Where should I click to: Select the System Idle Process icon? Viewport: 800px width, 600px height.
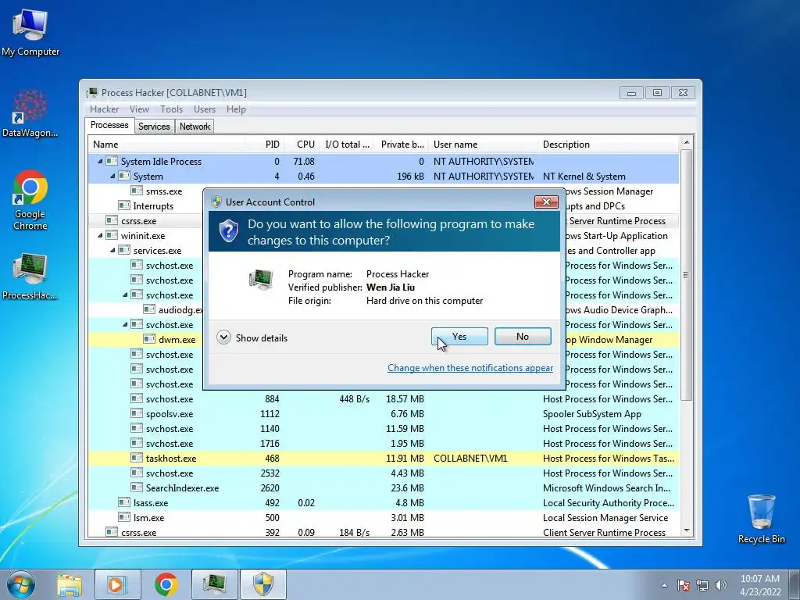[x=112, y=161]
